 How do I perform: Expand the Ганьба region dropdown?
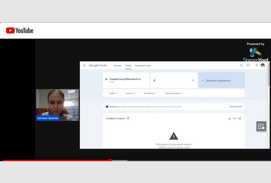113,93
